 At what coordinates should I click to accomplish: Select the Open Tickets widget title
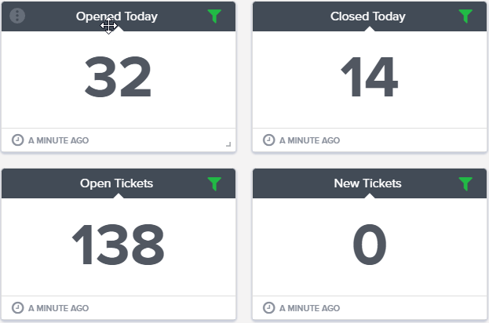(117, 183)
